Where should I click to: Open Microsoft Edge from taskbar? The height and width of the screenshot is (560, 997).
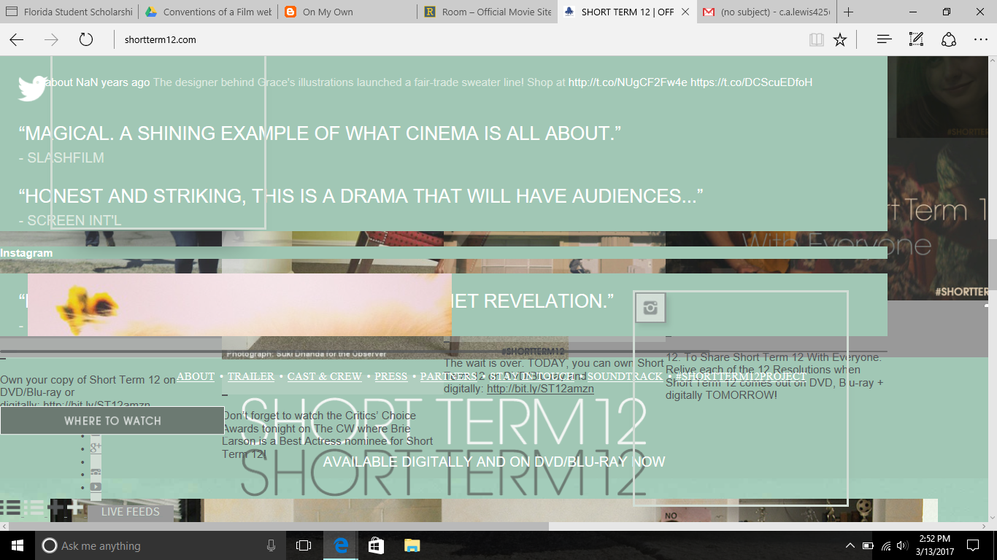tap(340, 545)
